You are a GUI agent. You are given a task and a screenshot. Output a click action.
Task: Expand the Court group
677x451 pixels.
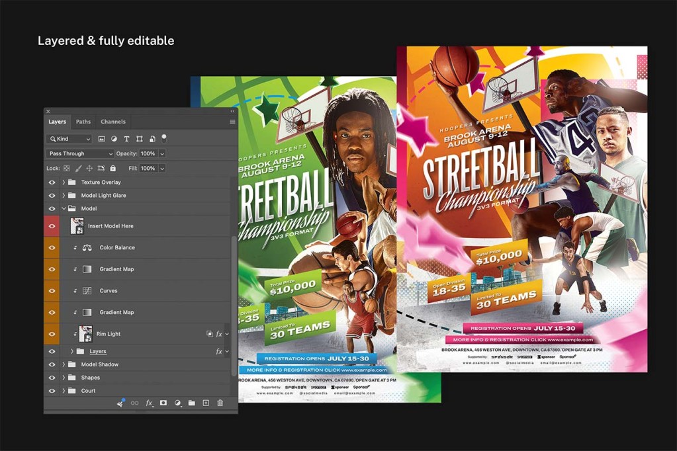point(64,391)
